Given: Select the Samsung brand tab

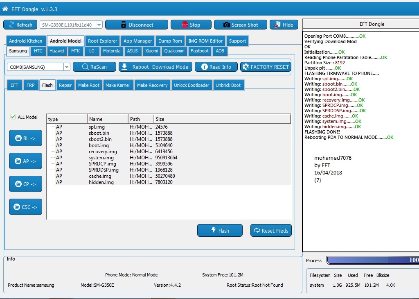Looking at the screenshot, I should (18, 51).
